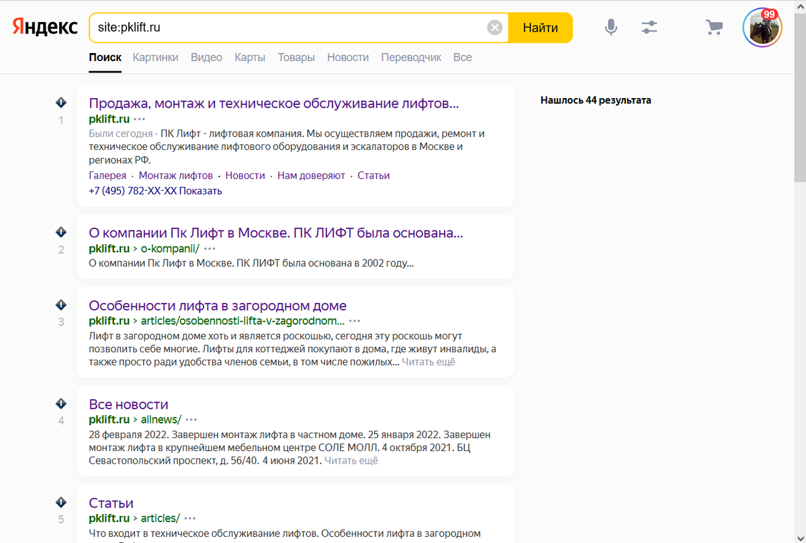Open the three-dot menu next to allnews/
The width and height of the screenshot is (806, 543).
point(191,420)
